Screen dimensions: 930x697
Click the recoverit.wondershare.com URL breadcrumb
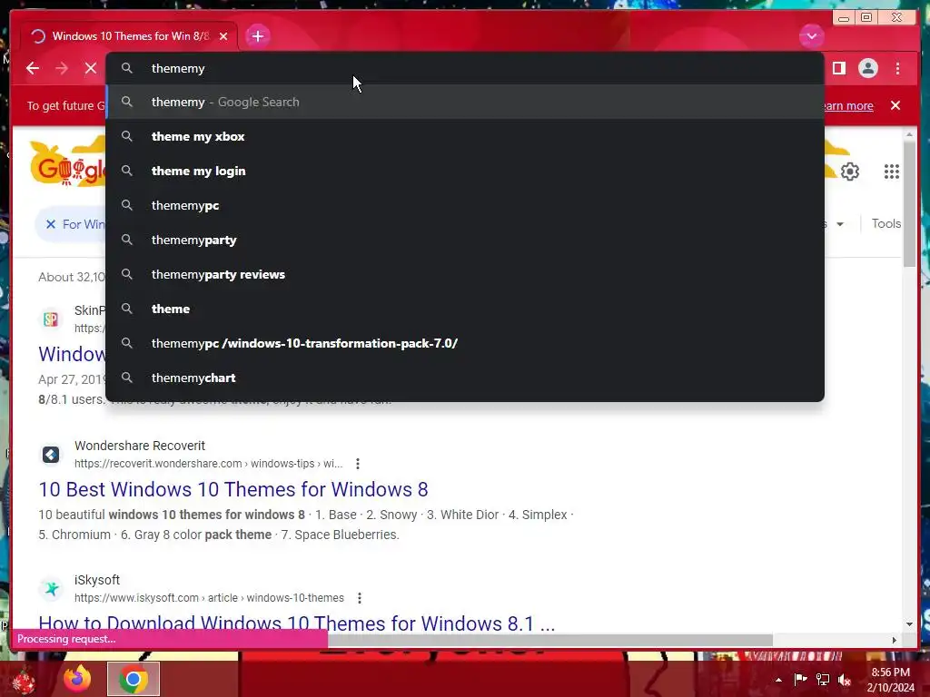pos(208,464)
